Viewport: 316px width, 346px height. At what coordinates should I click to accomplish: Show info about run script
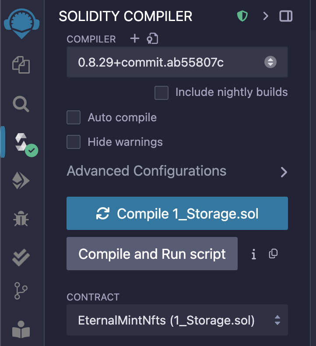point(254,254)
